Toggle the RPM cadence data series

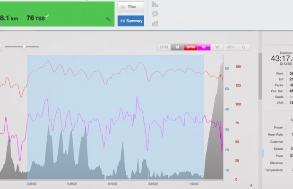pyautogui.click(x=164, y=47)
